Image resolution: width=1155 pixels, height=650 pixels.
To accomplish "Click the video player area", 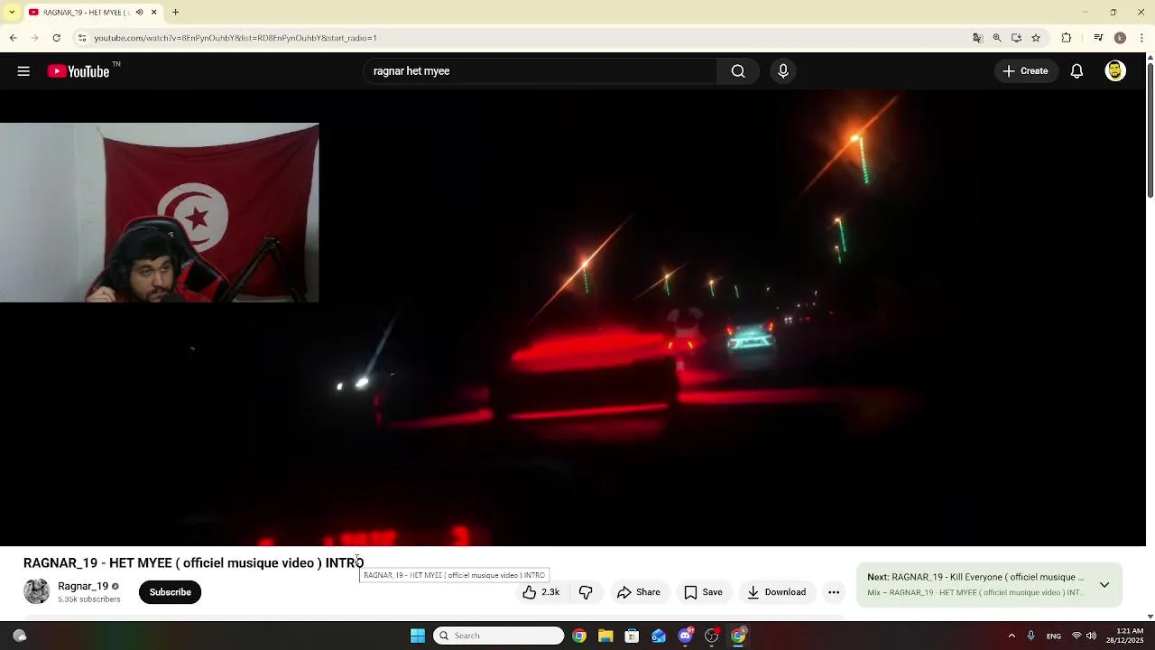I will coord(573,318).
